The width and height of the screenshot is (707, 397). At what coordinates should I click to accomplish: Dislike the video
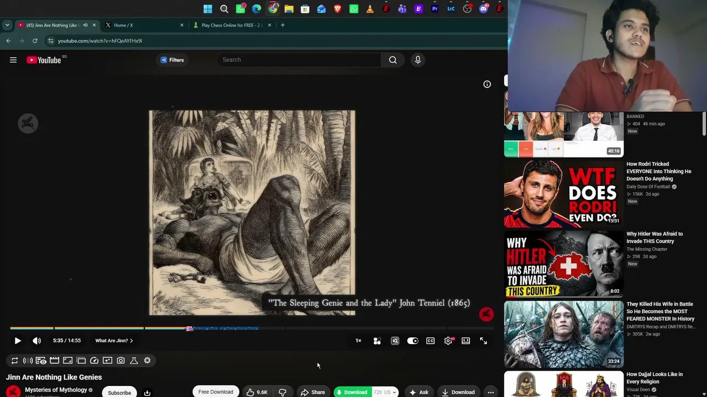pyautogui.click(x=282, y=392)
